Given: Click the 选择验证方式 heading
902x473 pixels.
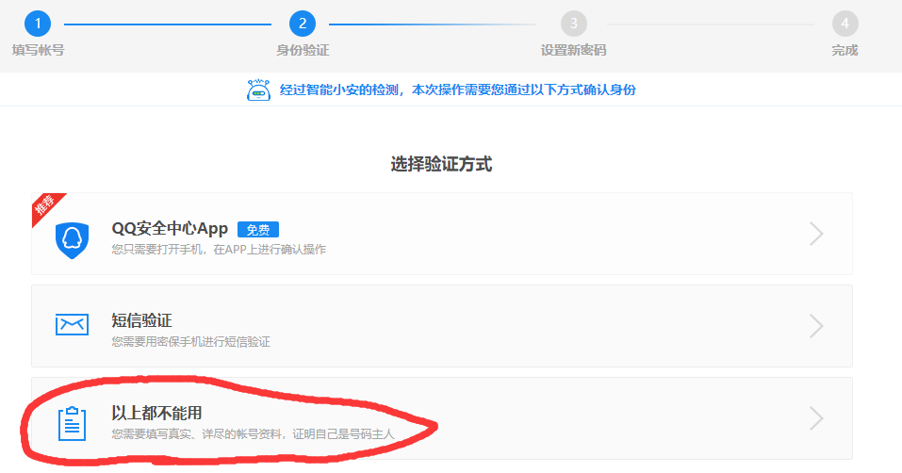Looking at the screenshot, I should coord(441,164).
